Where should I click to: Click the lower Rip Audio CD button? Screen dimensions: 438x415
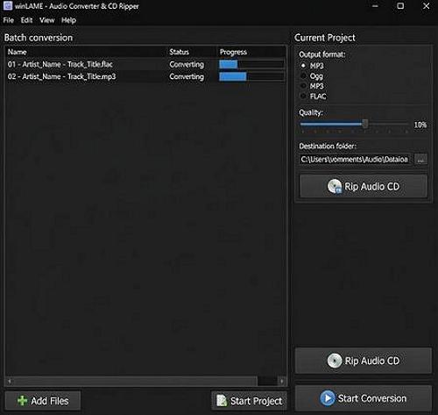[x=363, y=361]
